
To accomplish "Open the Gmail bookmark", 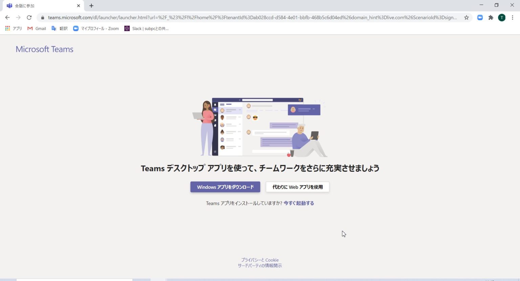I will pyautogui.click(x=37, y=28).
